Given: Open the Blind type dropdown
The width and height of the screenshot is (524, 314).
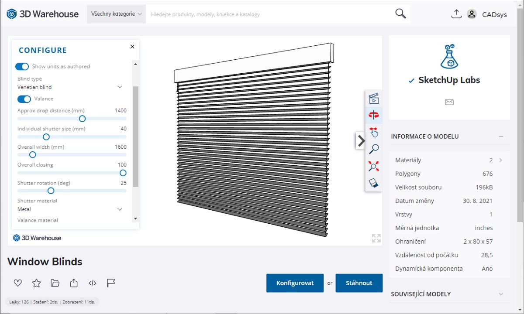Looking at the screenshot, I should [x=70, y=87].
